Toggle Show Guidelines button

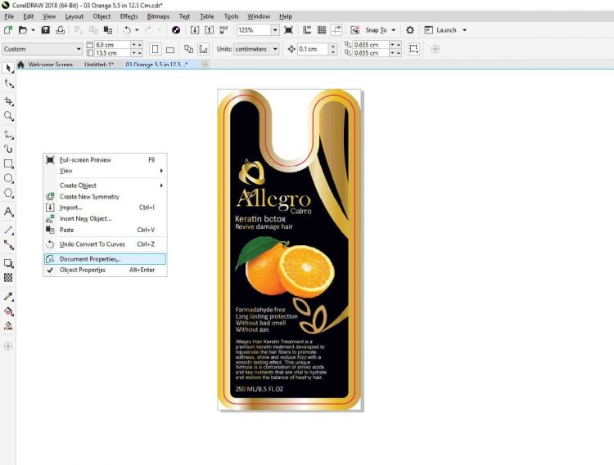coord(336,30)
